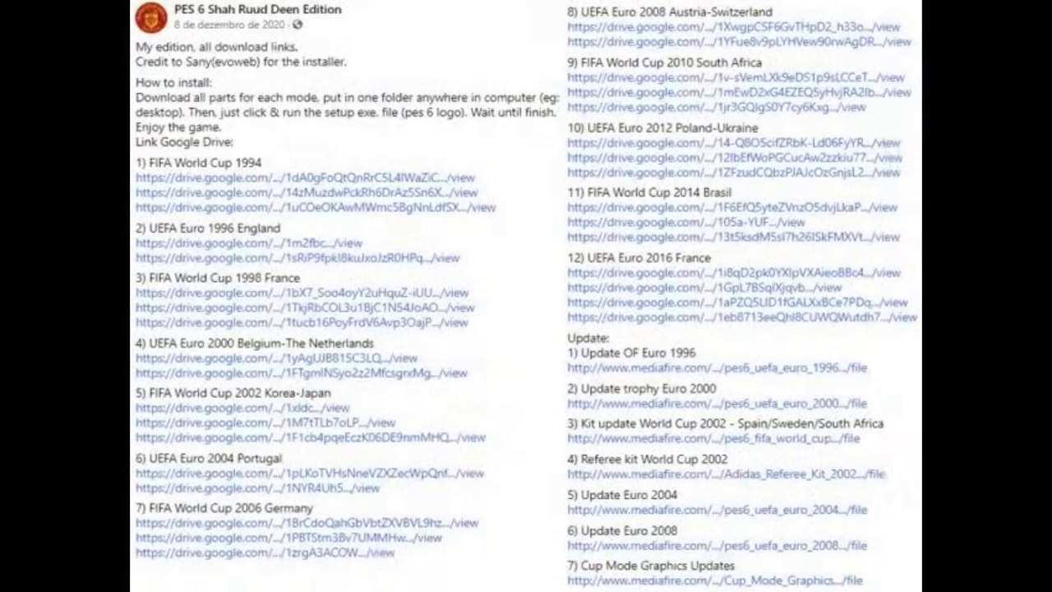Image resolution: width=1052 pixels, height=592 pixels.
Task: Open Euro 2016 Drive link starting 1i8qD2
Action: [x=734, y=273]
